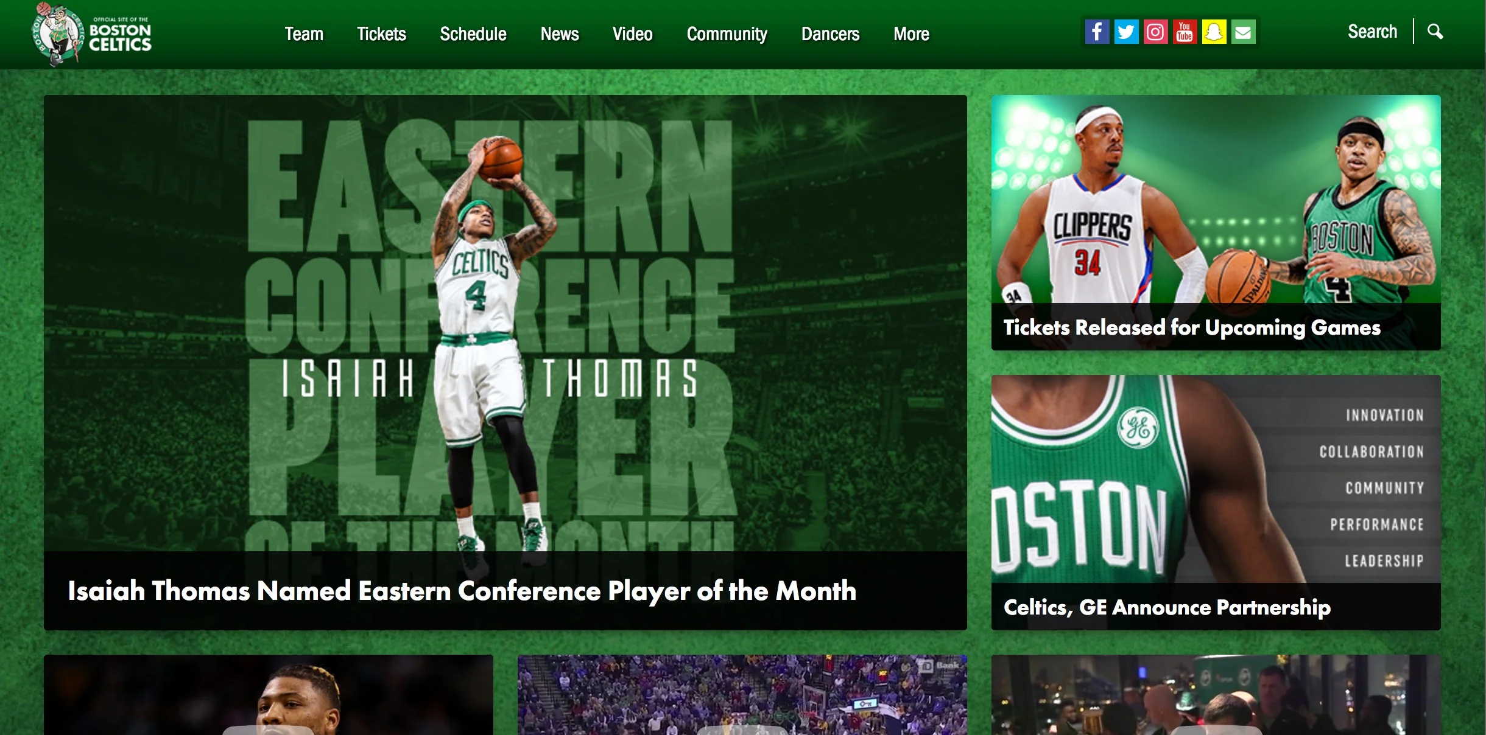Open Isaiah Thomas Player of the Month headline
This screenshot has height=735, width=1486.
pyautogui.click(x=462, y=591)
